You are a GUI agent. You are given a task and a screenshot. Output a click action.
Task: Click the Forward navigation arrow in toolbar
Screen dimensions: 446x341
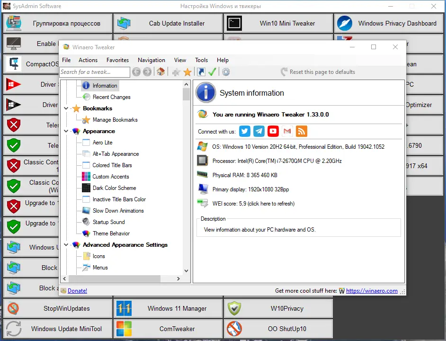147,72
